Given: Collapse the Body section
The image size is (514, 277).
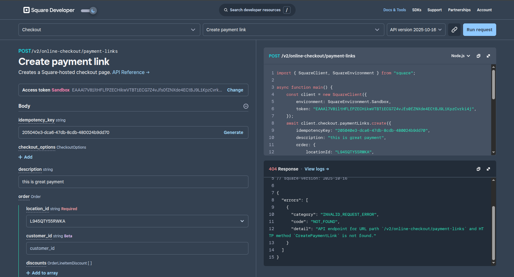Looking at the screenshot, I should (246, 106).
